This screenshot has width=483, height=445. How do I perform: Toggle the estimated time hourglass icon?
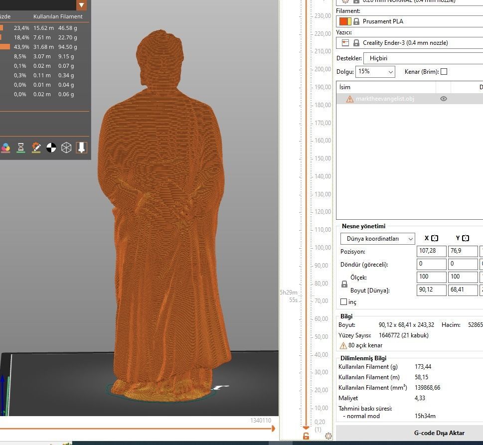20,148
